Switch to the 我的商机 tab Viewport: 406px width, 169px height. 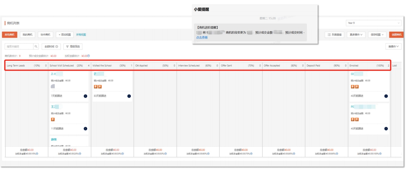click(27, 35)
